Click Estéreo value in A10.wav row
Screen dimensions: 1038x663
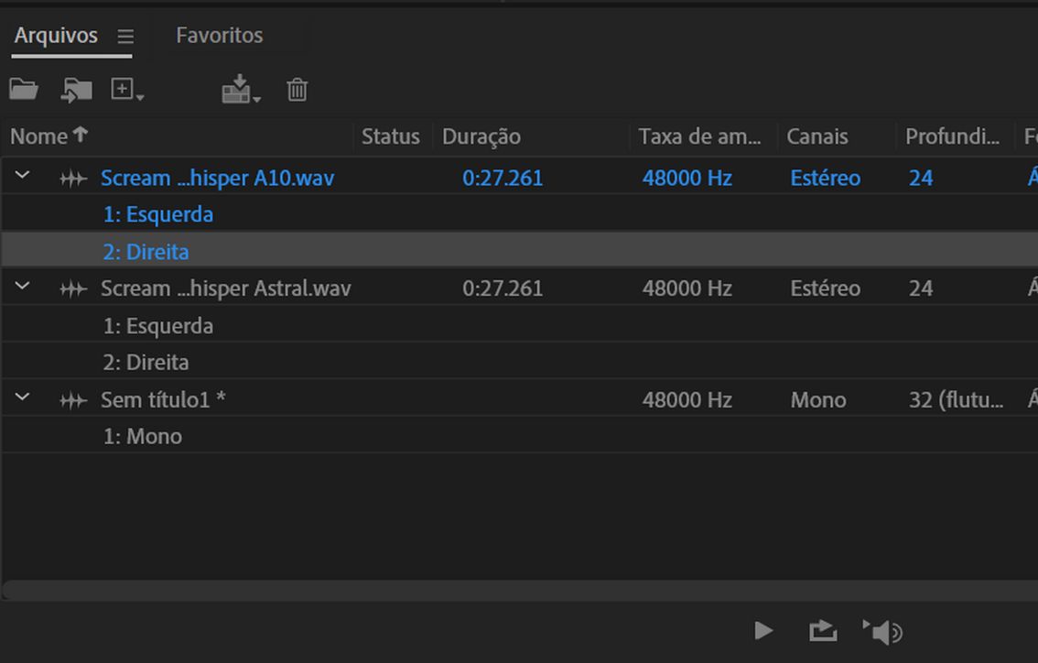826,178
